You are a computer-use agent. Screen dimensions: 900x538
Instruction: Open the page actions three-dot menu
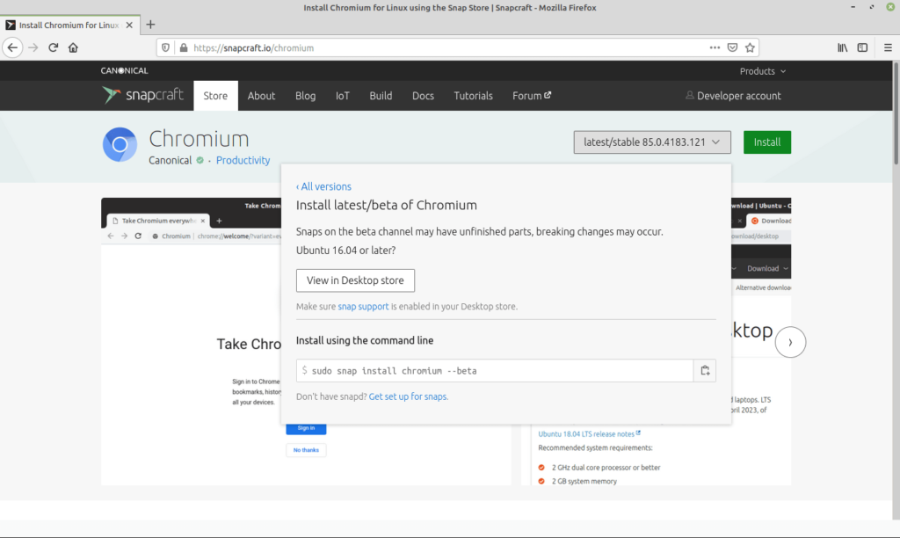[x=715, y=47]
